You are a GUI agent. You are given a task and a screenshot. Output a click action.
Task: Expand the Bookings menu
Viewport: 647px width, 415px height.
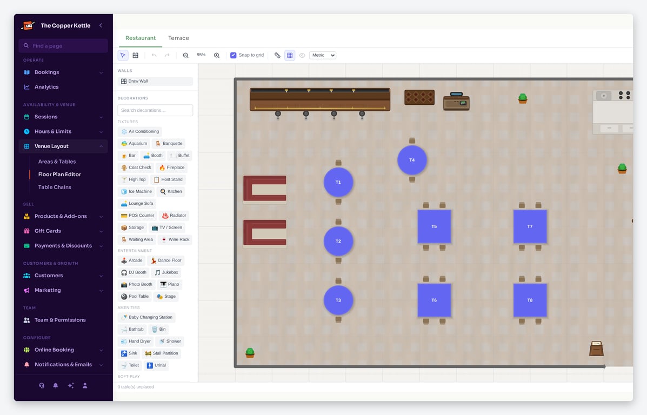pyautogui.click(x=63, y=72)
